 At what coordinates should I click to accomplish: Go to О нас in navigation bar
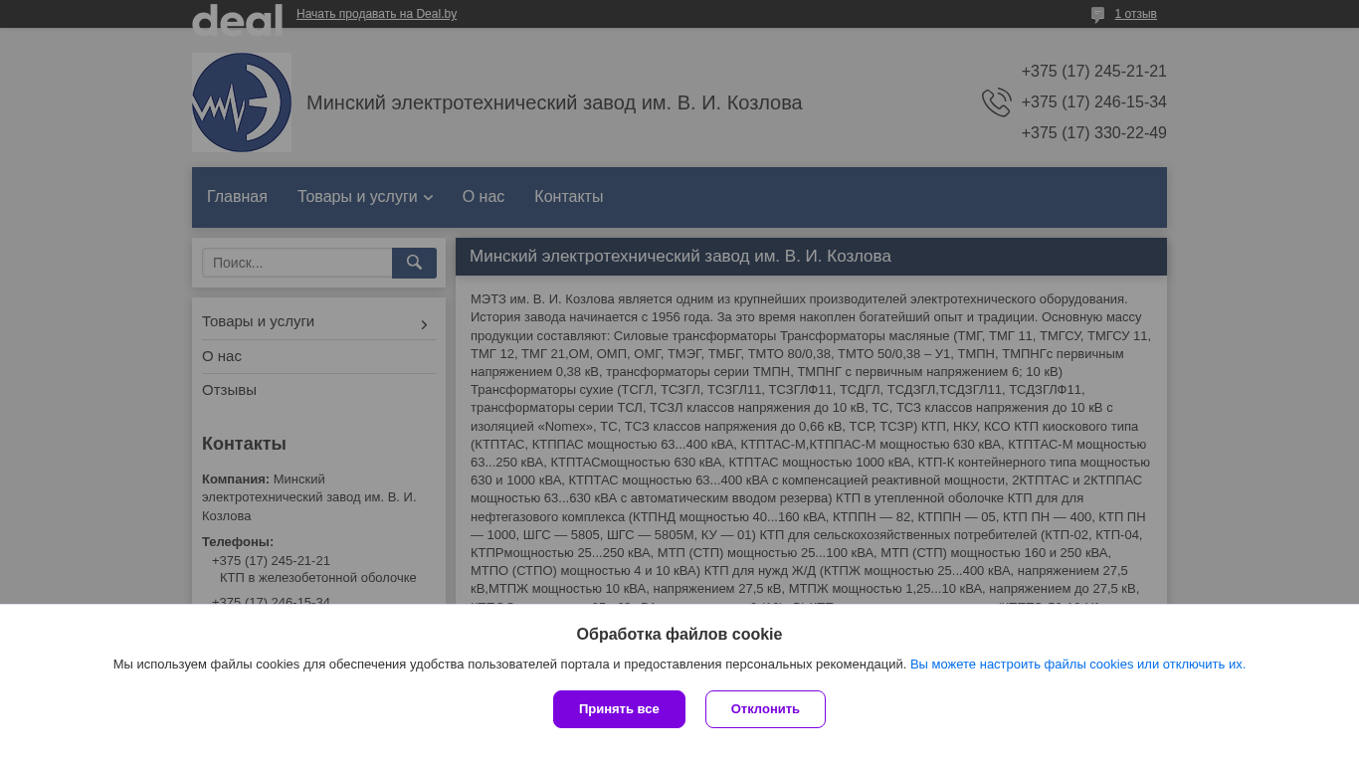pos(484,197)
